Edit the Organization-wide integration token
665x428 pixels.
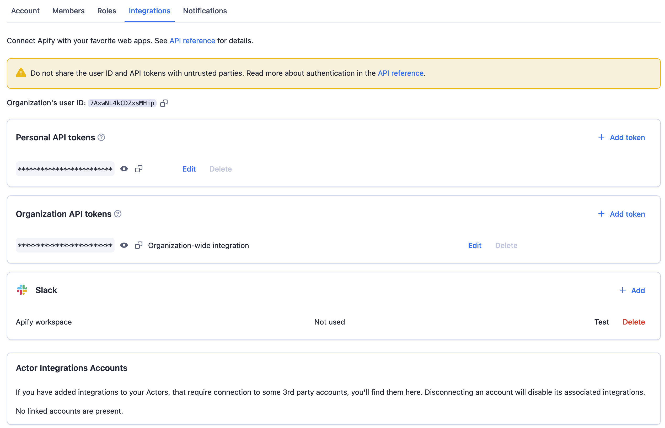[x=474, y=245]
